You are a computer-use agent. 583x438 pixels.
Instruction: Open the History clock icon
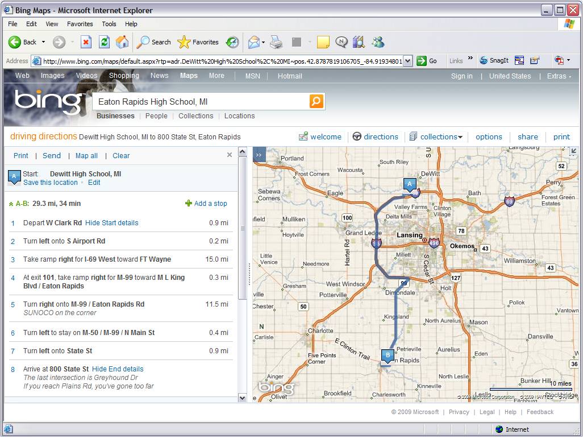click(232, 42)
